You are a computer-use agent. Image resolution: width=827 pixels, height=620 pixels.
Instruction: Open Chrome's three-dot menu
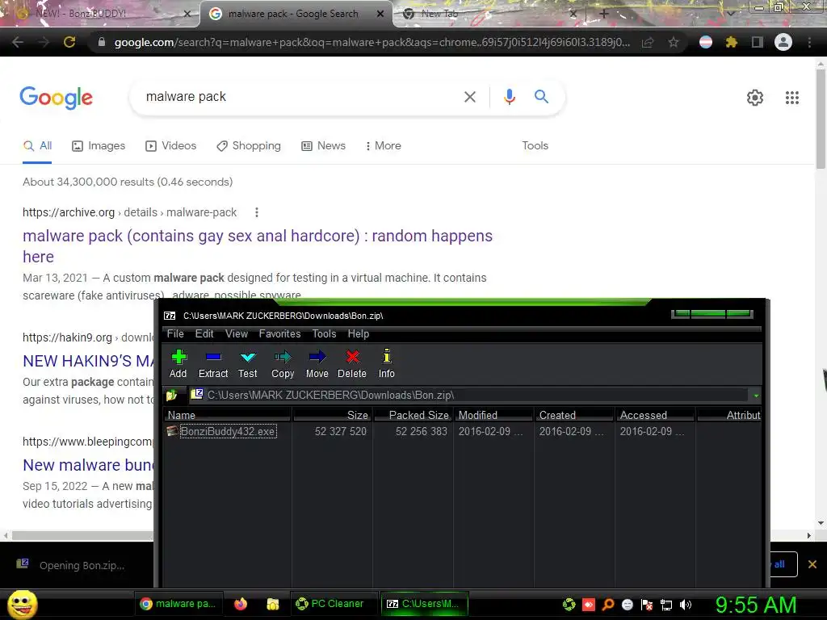point(809,42)
